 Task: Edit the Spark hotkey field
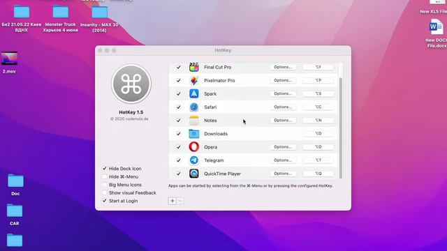[x=318, y=93]
